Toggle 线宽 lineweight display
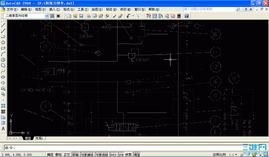Screen dimensions: 269x157 [128, 155]
